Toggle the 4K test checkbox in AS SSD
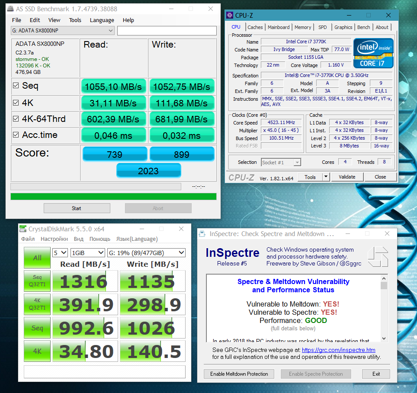The height and width of the screenshot is (393, 417). pyautogui.click(x=16, y=102)
